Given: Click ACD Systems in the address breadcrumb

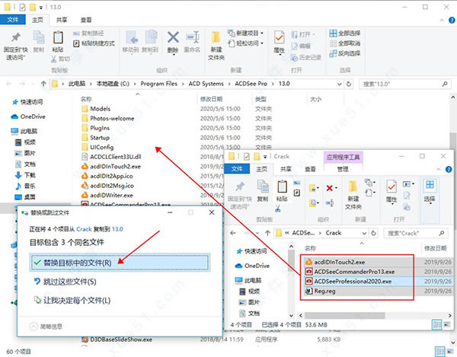Looking at the screenshot, I should click(x=206, y=84).
